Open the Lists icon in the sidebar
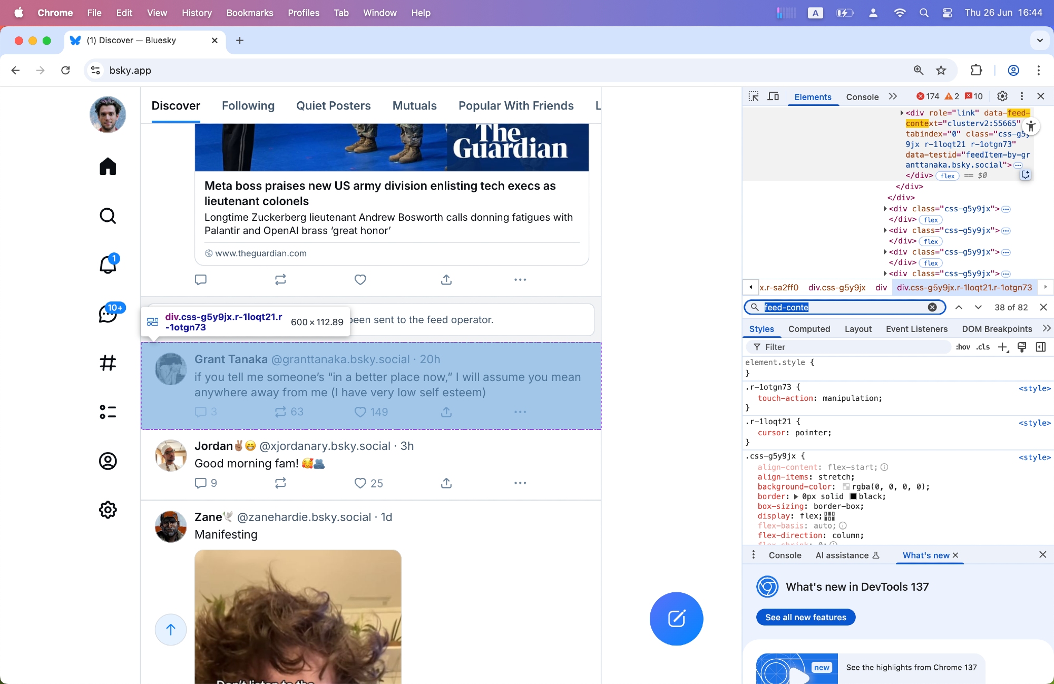The height and width of the screenshot is (684, 1054). (108, 412)
